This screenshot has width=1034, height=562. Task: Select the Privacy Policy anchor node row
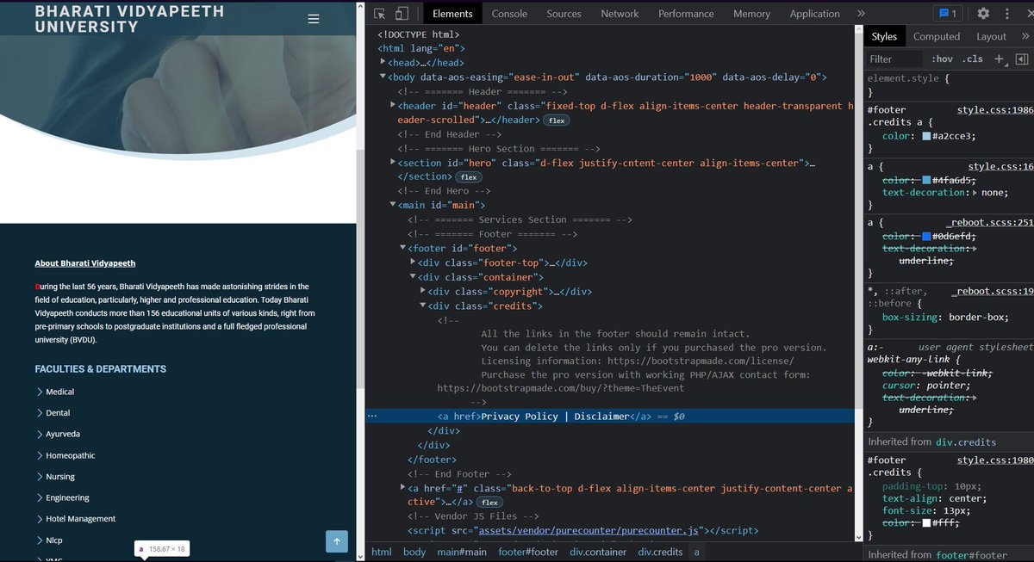pos(610,417)
